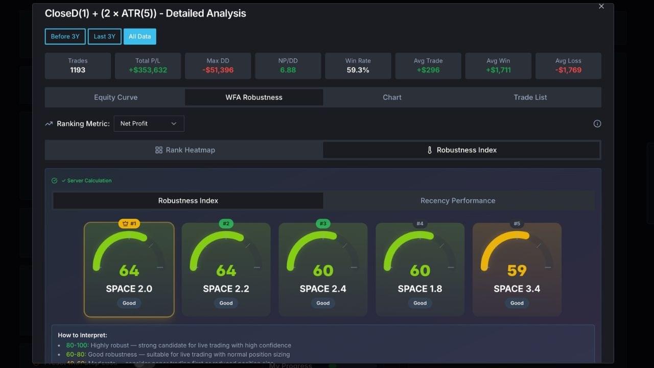Click the Good label on SPACE 2.2
This screenshot has width=654, height=368.
tap(226, 303)
